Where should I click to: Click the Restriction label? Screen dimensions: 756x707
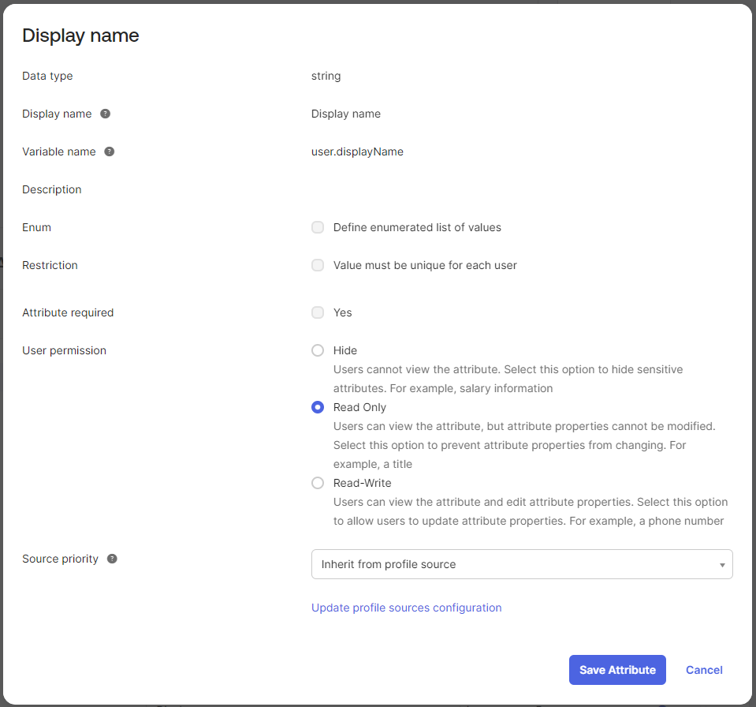(50, 265)
